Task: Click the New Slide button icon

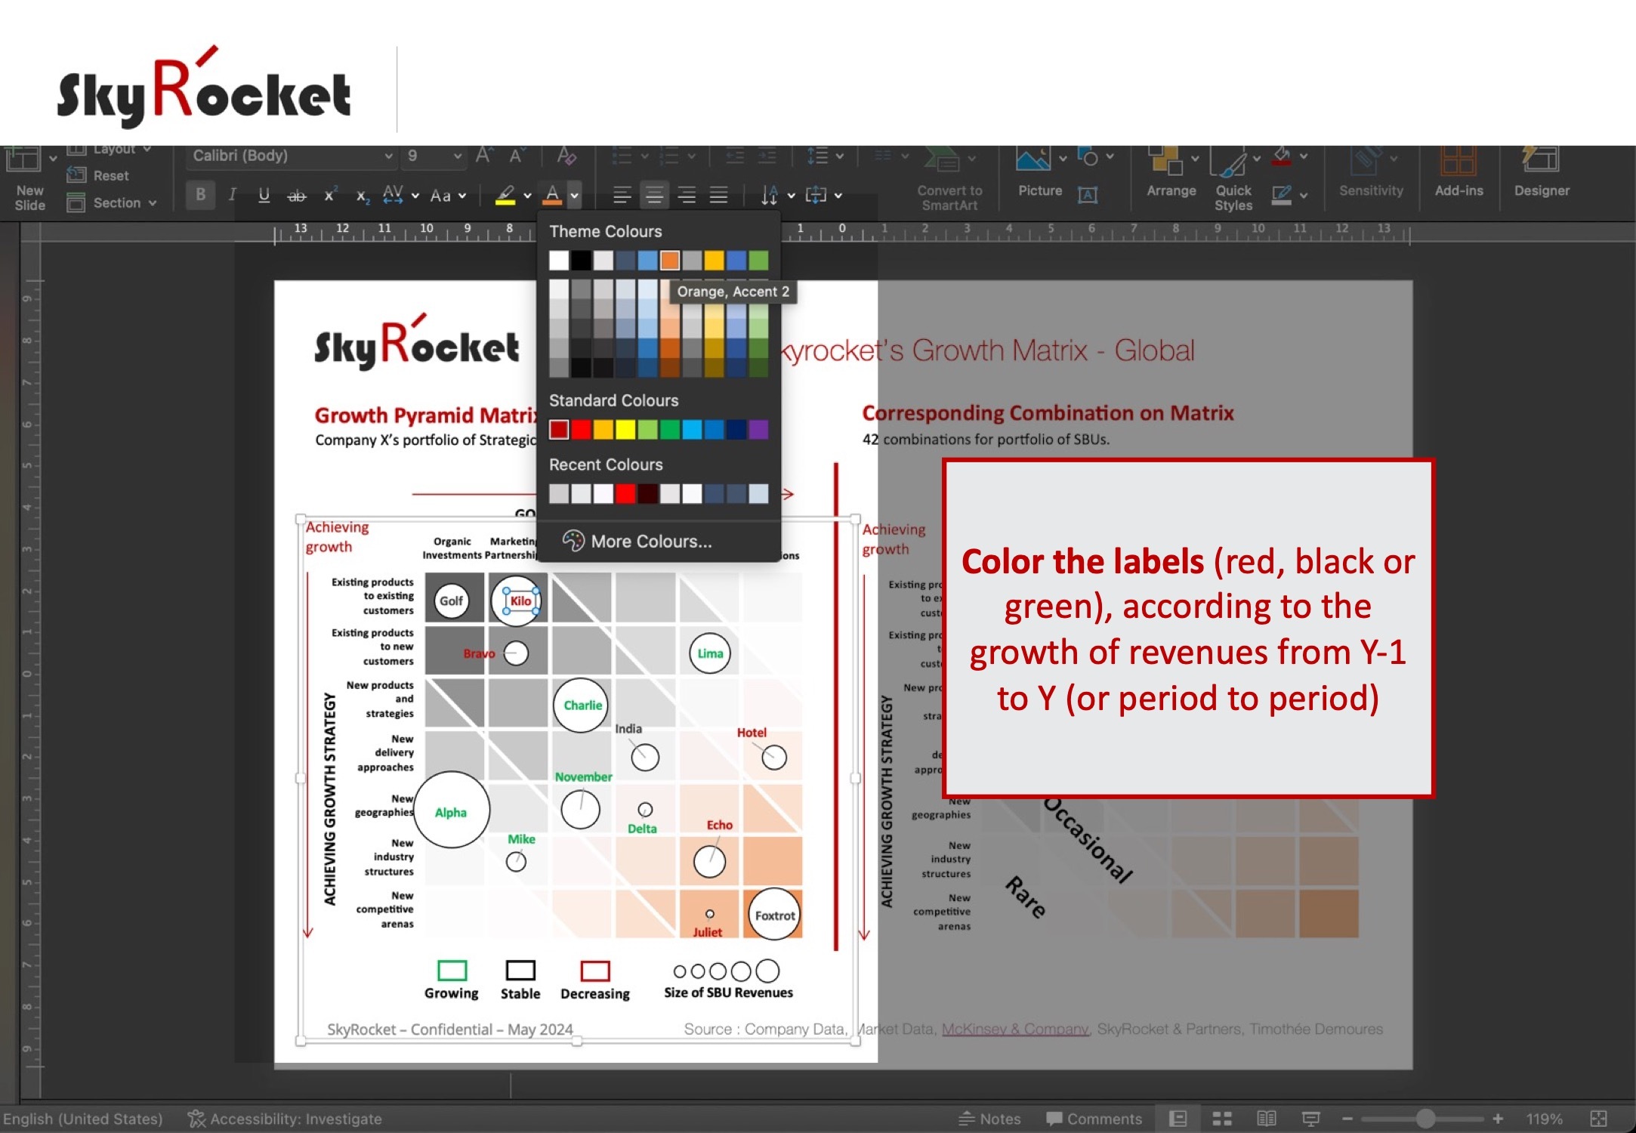Action: (23, 159)
